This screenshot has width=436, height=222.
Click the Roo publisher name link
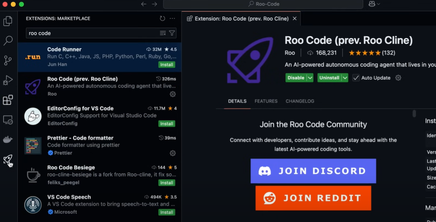290,53
